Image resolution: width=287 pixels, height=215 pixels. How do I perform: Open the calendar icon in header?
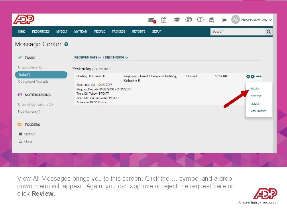(x=164, y=20)
